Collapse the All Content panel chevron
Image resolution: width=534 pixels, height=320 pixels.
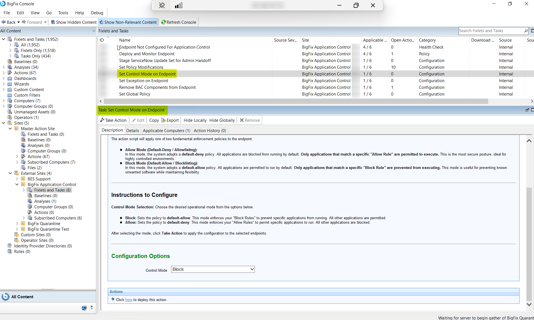(94, 31)
